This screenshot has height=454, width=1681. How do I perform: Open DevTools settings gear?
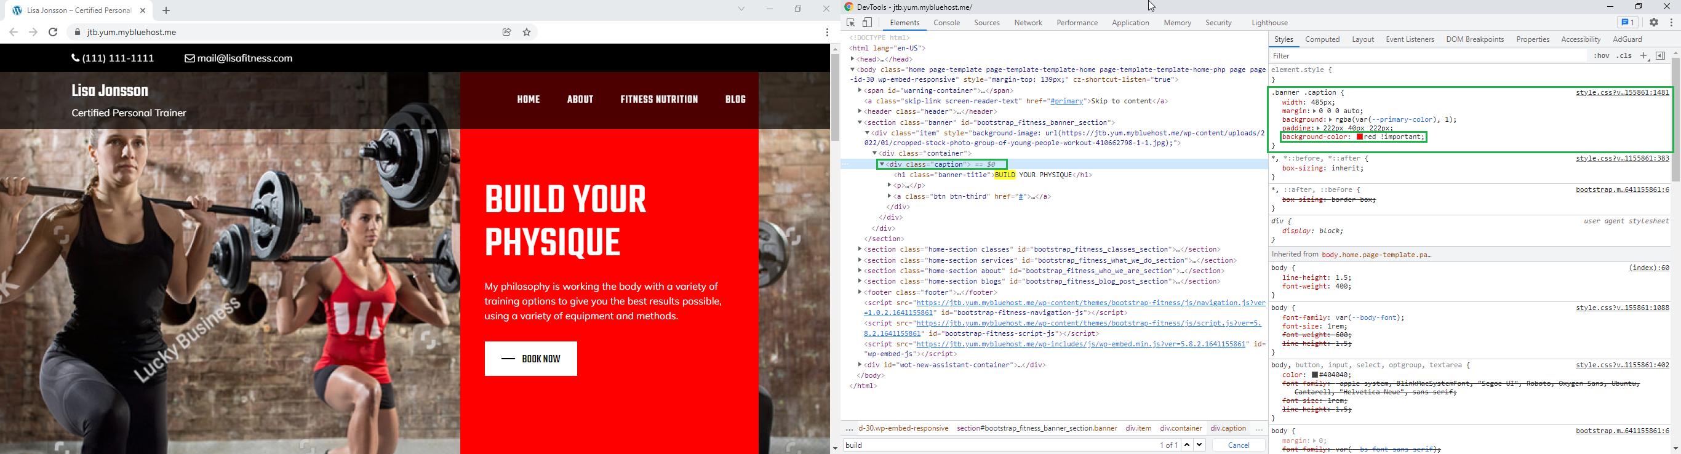click(1653, 23)
